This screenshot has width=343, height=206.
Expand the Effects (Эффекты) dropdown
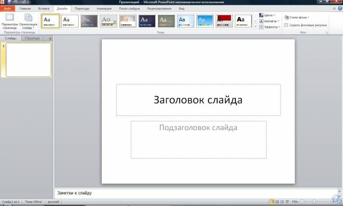[x=270, y=27]
